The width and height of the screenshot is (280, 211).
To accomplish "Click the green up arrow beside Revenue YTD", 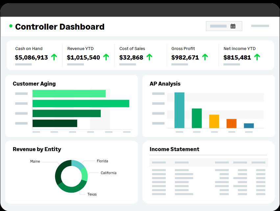I will pyautogui.click(x=106, y=57).
